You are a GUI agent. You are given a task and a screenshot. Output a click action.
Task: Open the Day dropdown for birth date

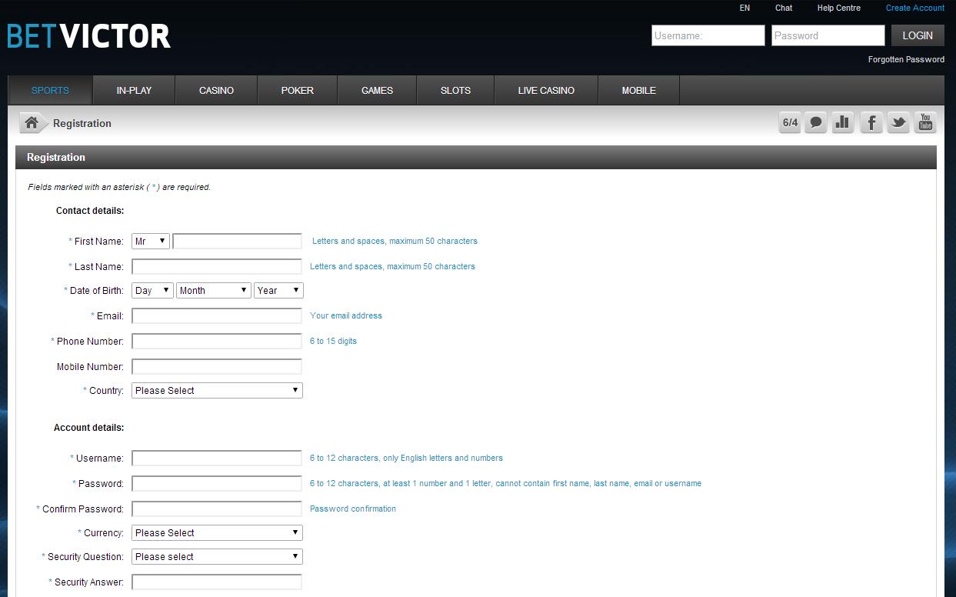(152, 291)
